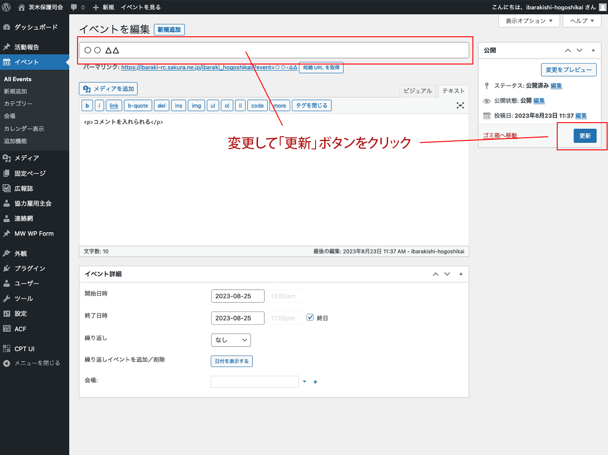Toggle the fullscreen editor icon
The width and height of the screenshot is (608, 455).
click(x=460, y=105)
